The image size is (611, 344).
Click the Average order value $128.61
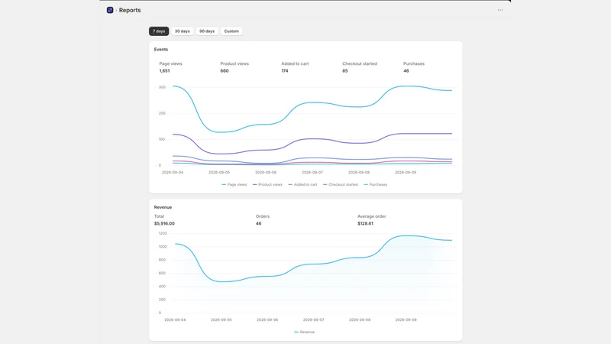tap(365, 223)
